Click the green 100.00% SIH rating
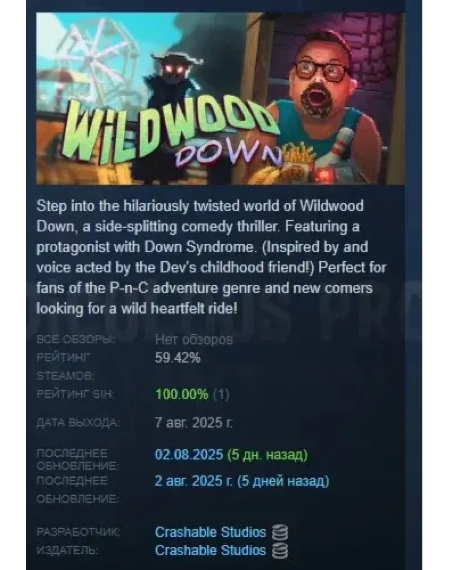 click(182, 394)
